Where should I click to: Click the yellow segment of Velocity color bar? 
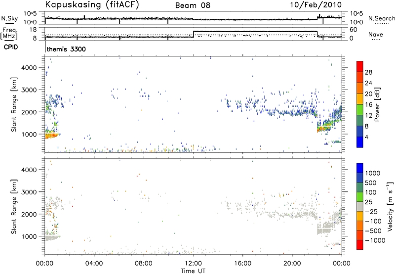pyautogui.click(x=360, y=216)
